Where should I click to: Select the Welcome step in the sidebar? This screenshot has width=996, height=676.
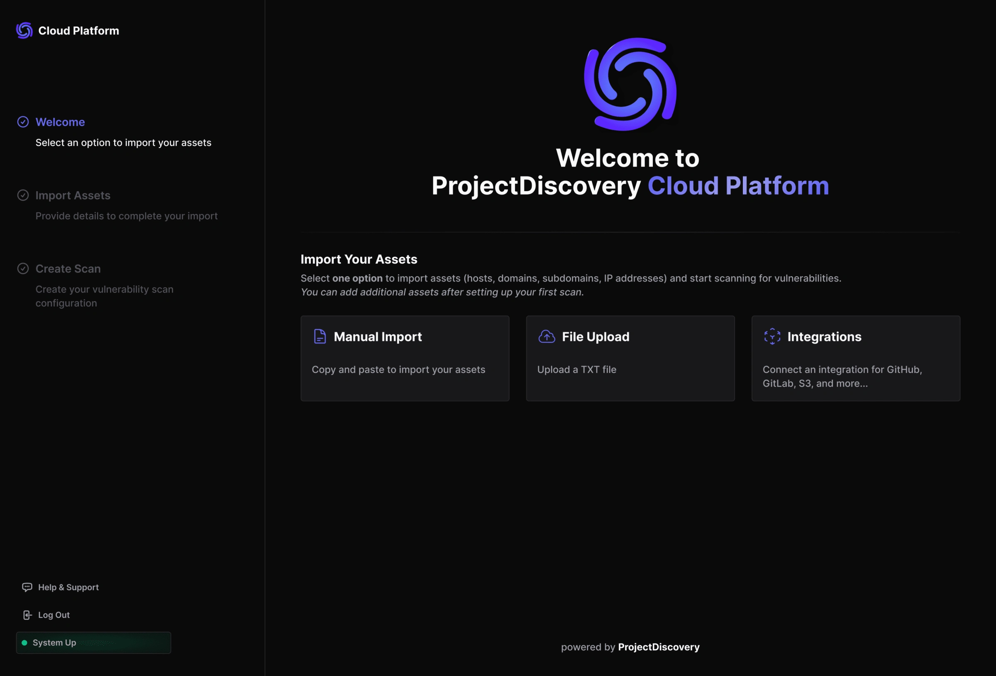click(61, 122)
